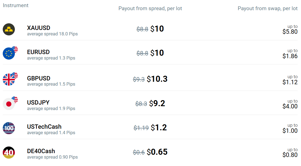Click the XAUUSD gold bars icon

click(x=9, y=29)
